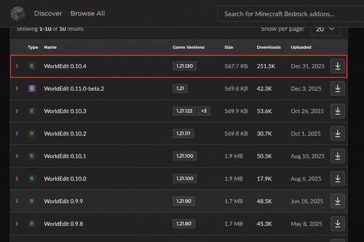Click the release badge for WorldEdit 0.10.2
Screen dimensions: 364x242
[x=32, y=134]
